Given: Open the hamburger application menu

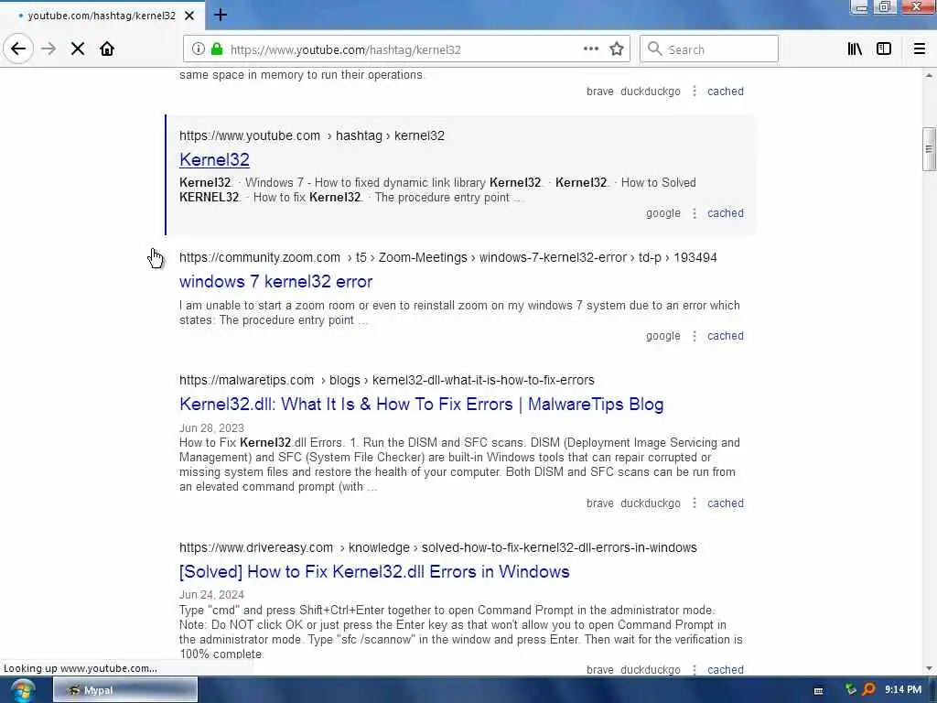Looking at the screenshot, I should coord(919,49).
